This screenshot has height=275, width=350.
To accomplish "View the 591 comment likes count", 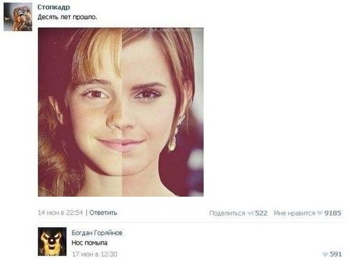I will (336, 254).
